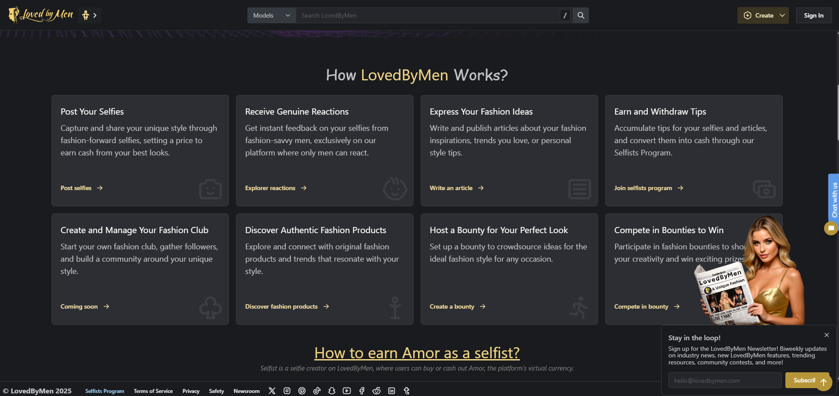Viewport: 839px width, 396px height.
Task: Open the X (Twitter) social link
Action: click(272, 391)
